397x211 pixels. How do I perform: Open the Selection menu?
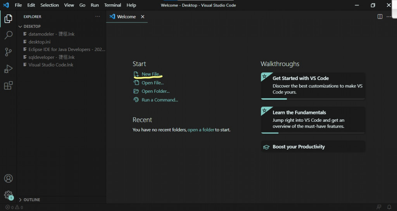tap(50, 5)
